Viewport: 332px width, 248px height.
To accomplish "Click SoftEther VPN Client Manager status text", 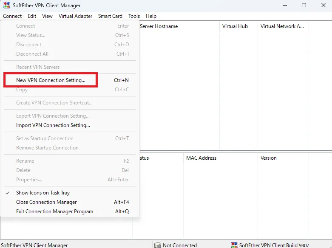I will (34, 245).
